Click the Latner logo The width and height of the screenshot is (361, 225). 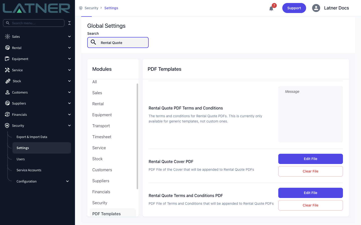[x=36, y=8]
